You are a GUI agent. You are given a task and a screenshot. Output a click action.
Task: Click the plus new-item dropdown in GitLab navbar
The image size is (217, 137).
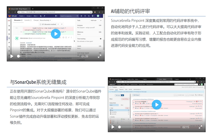coord(56,16)
